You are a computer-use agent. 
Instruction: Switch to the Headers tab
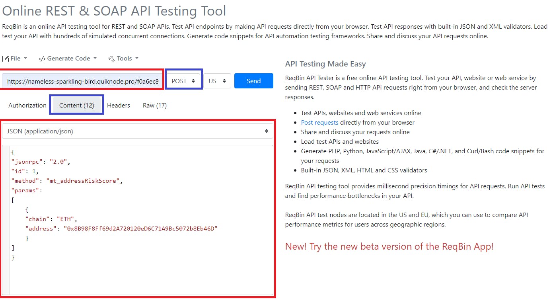119,106
